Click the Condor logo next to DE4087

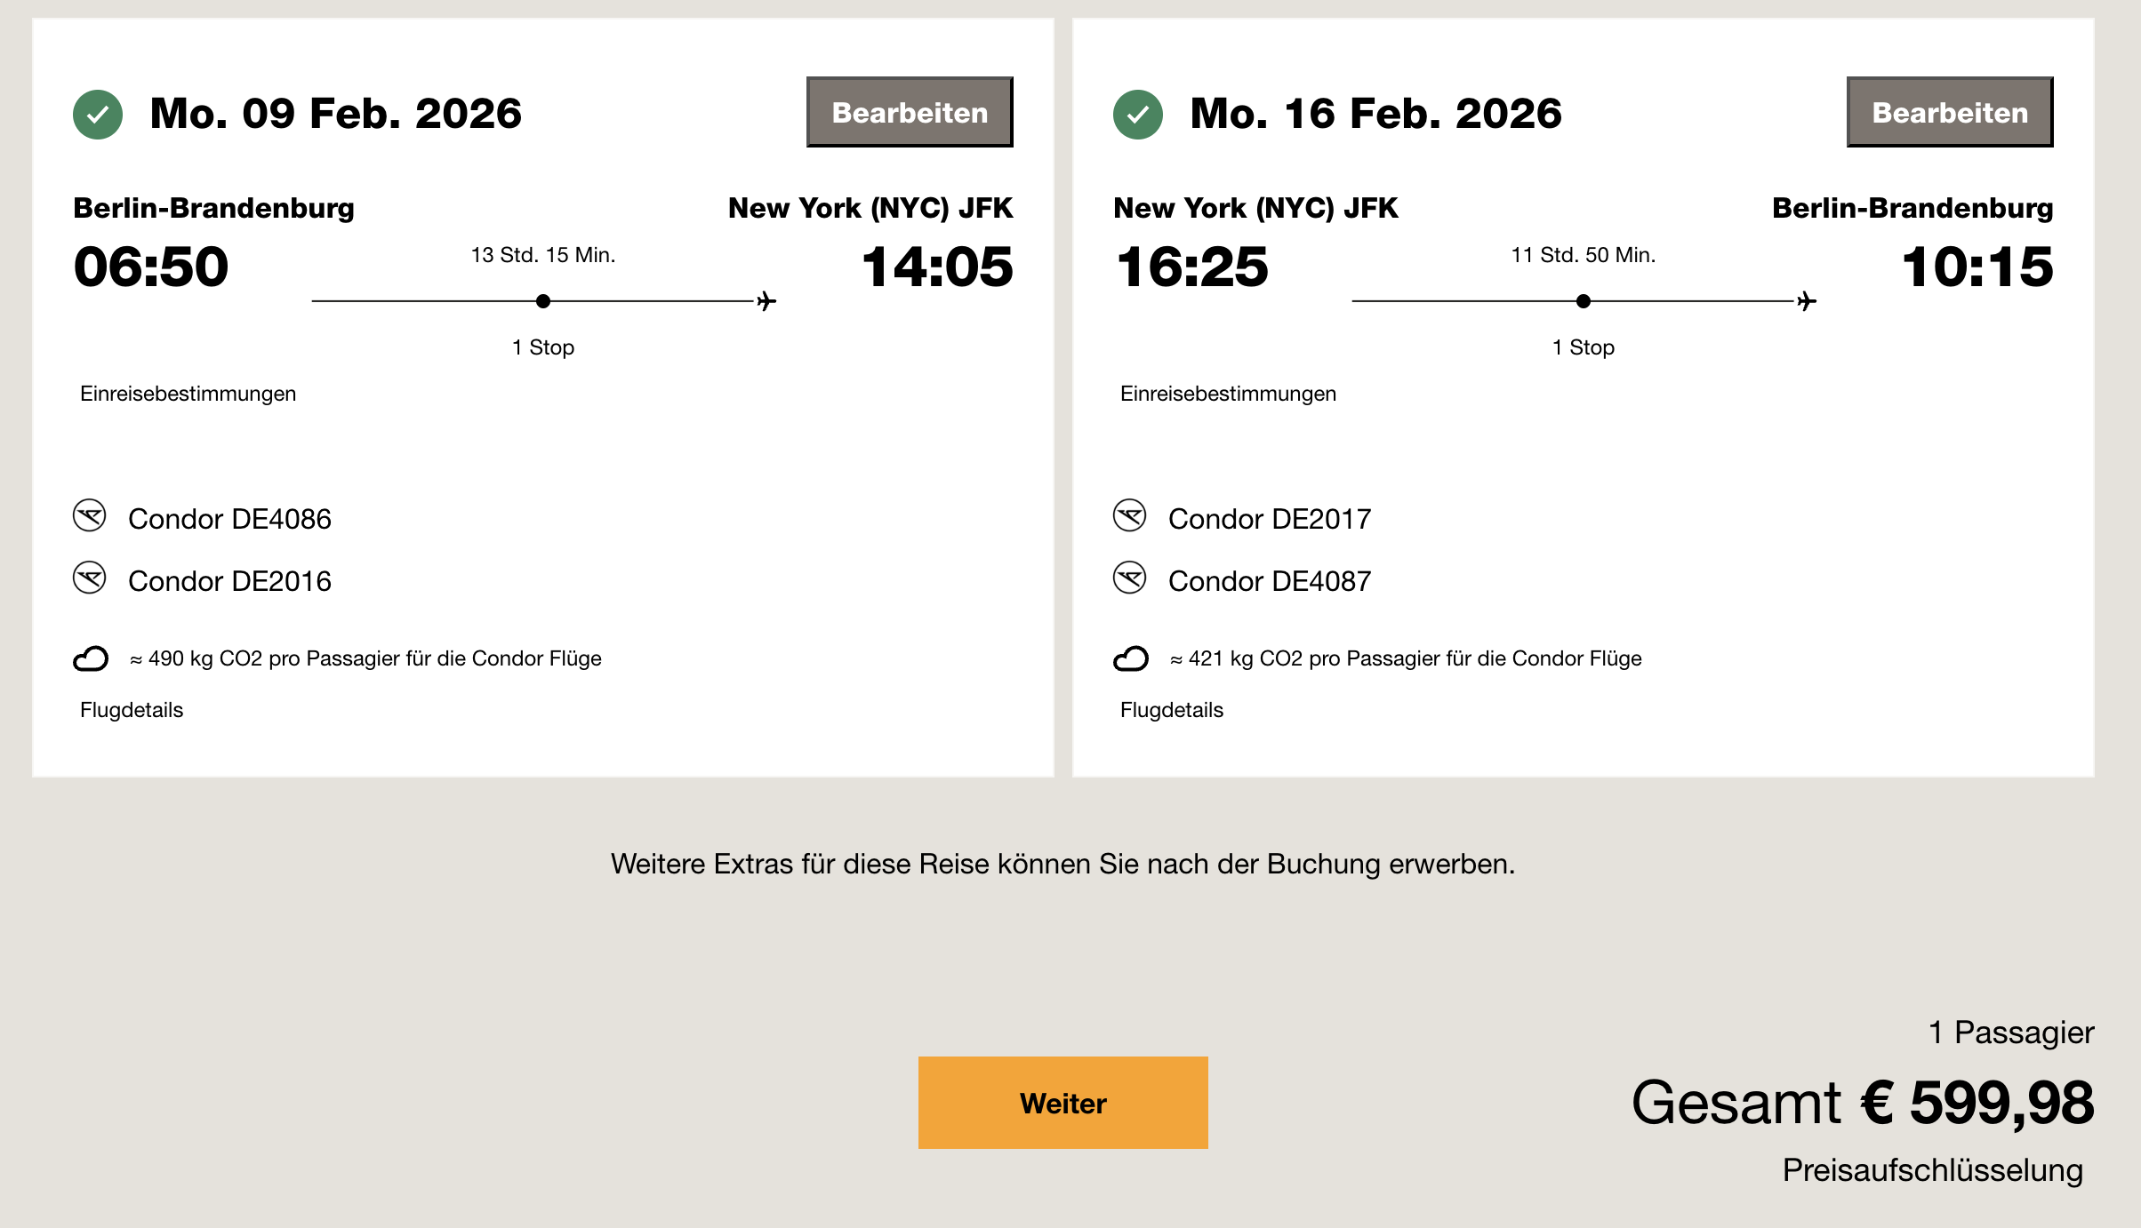tap(1130, 578)
